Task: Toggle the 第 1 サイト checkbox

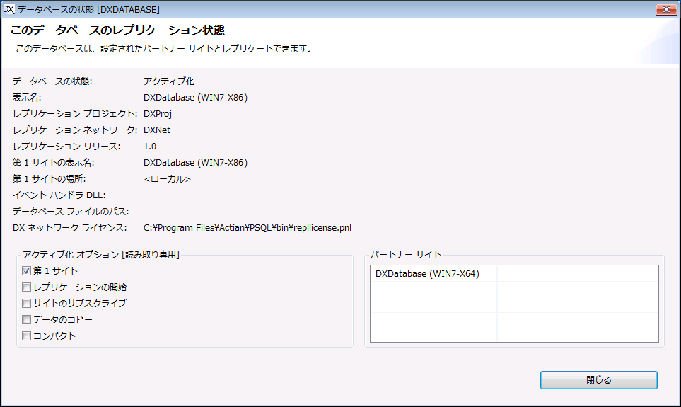Action: pyautogui.click(x=27, y=270)
